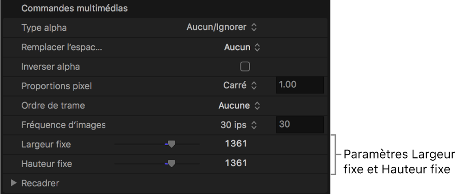This screenshot has width=458, height=194.
Task: Click the Hauteur fixe parameter label
Action: 47,163
